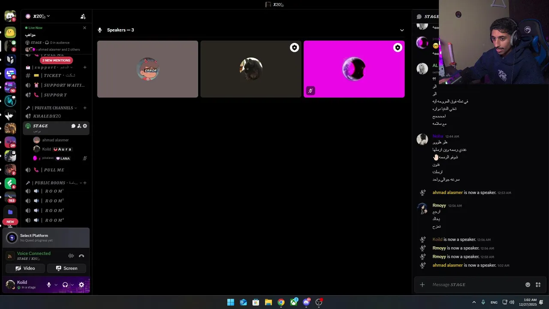Select Koild Aura in STAGE member list
Viewport: 549px width, 309px height.
[x=60, y=149]
